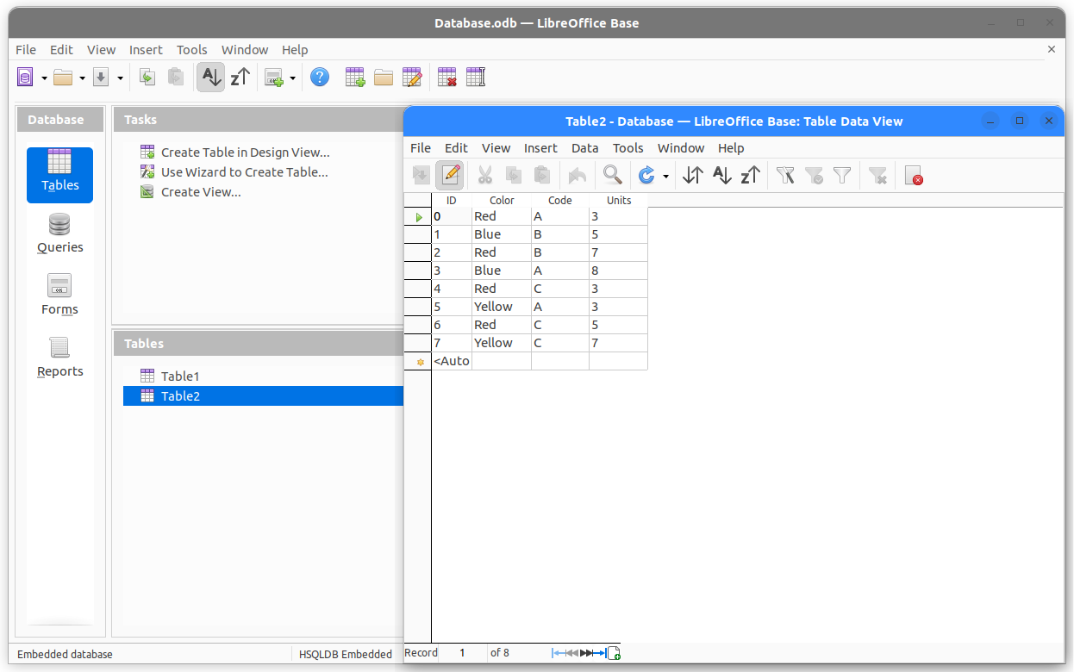Expand the New Form dropdown arrow
Screen dimensions: 1074x672
click(292, 78)
